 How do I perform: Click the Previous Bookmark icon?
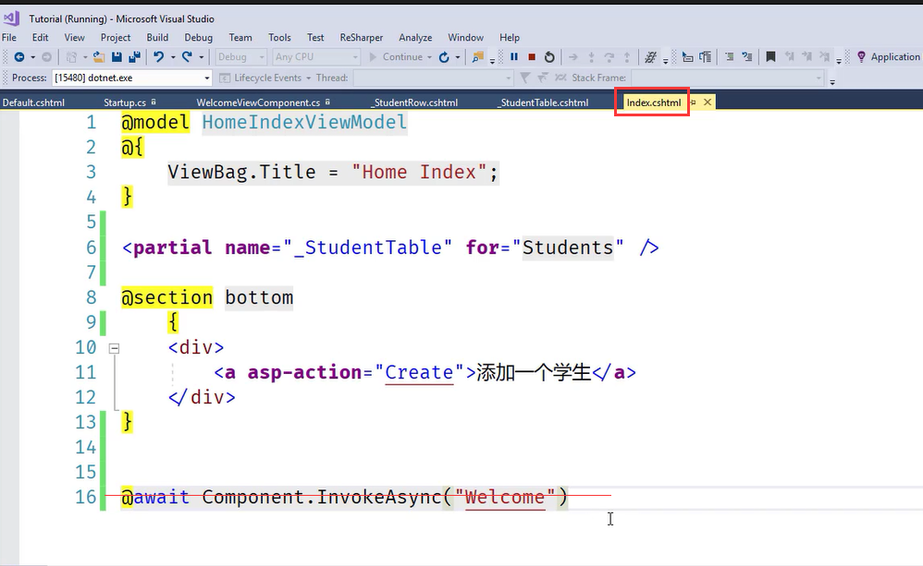click(790, 57)
